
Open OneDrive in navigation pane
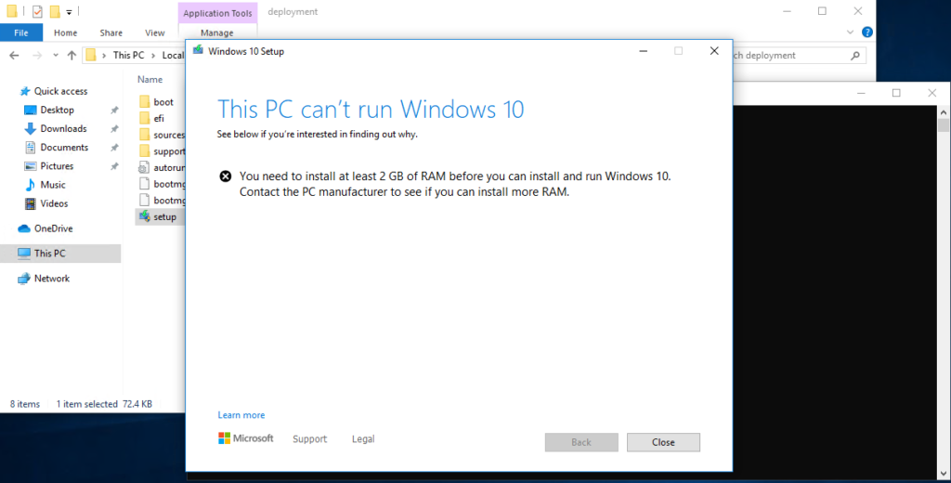(x=53, y=228)
